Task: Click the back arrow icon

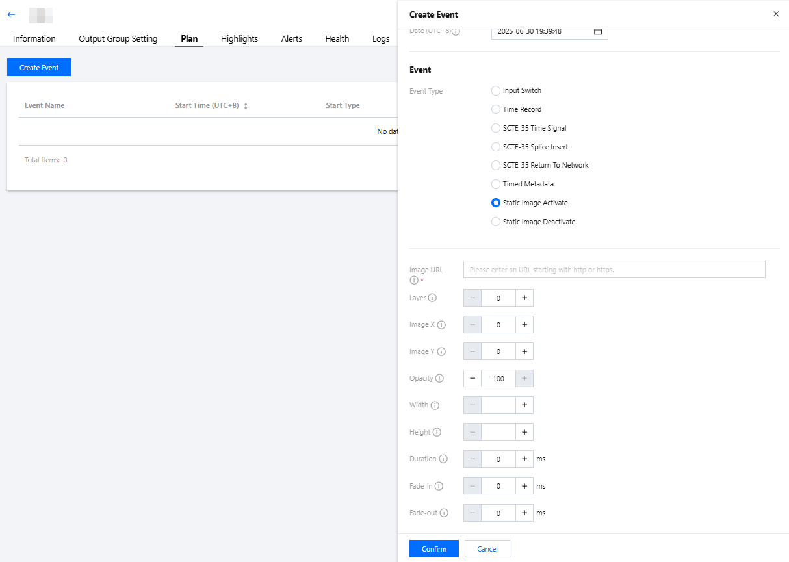Action: tap(11, 14)
